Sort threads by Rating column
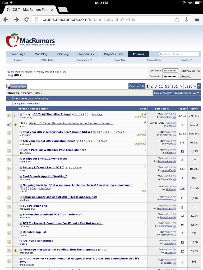Viewport: 203px width, 270px height. click(x=142, y=109)
